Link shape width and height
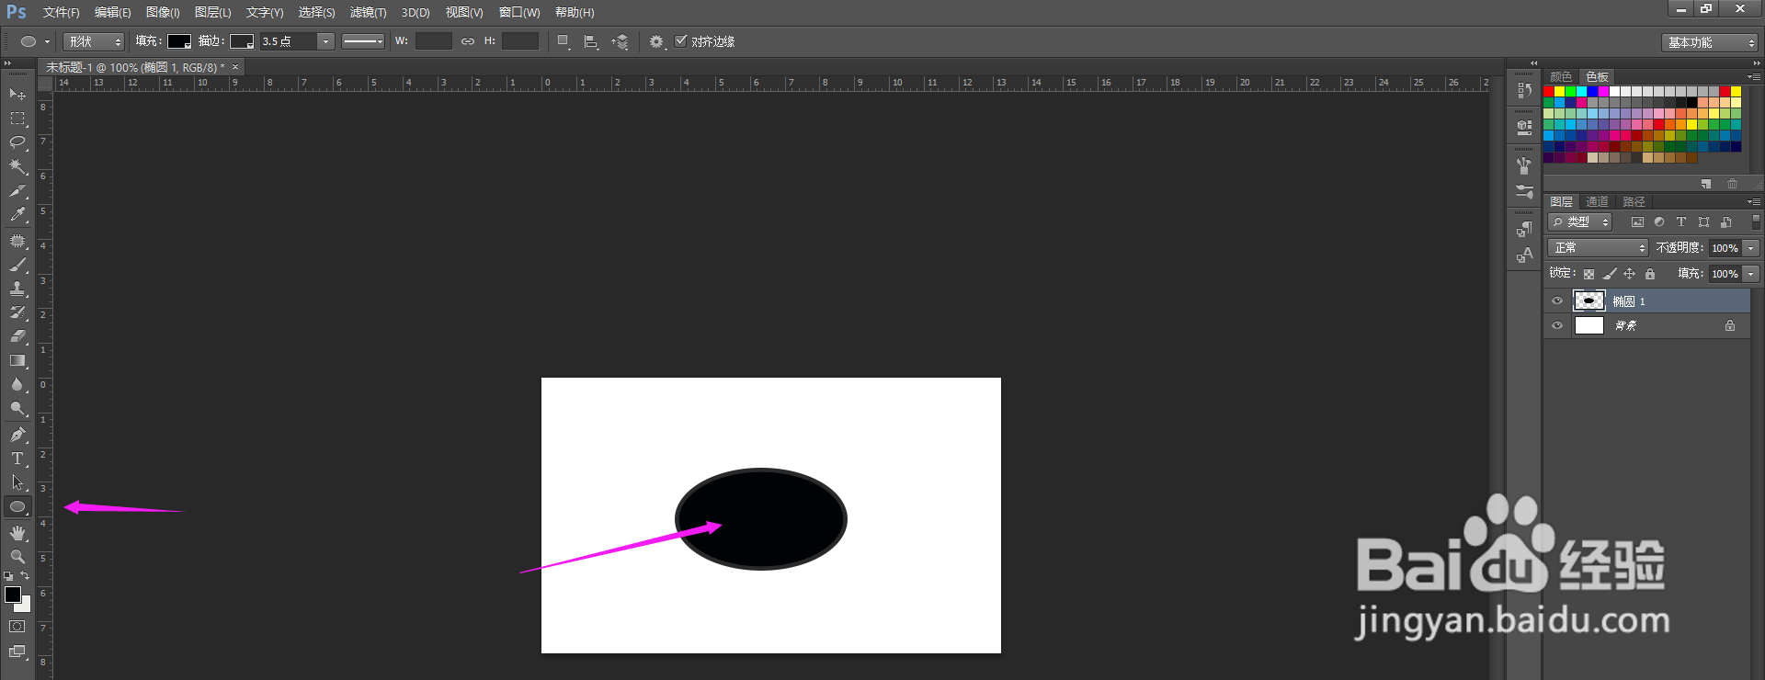Image resolution: width=1765 pixels, height=680 pixels. [x=468, y=41]
